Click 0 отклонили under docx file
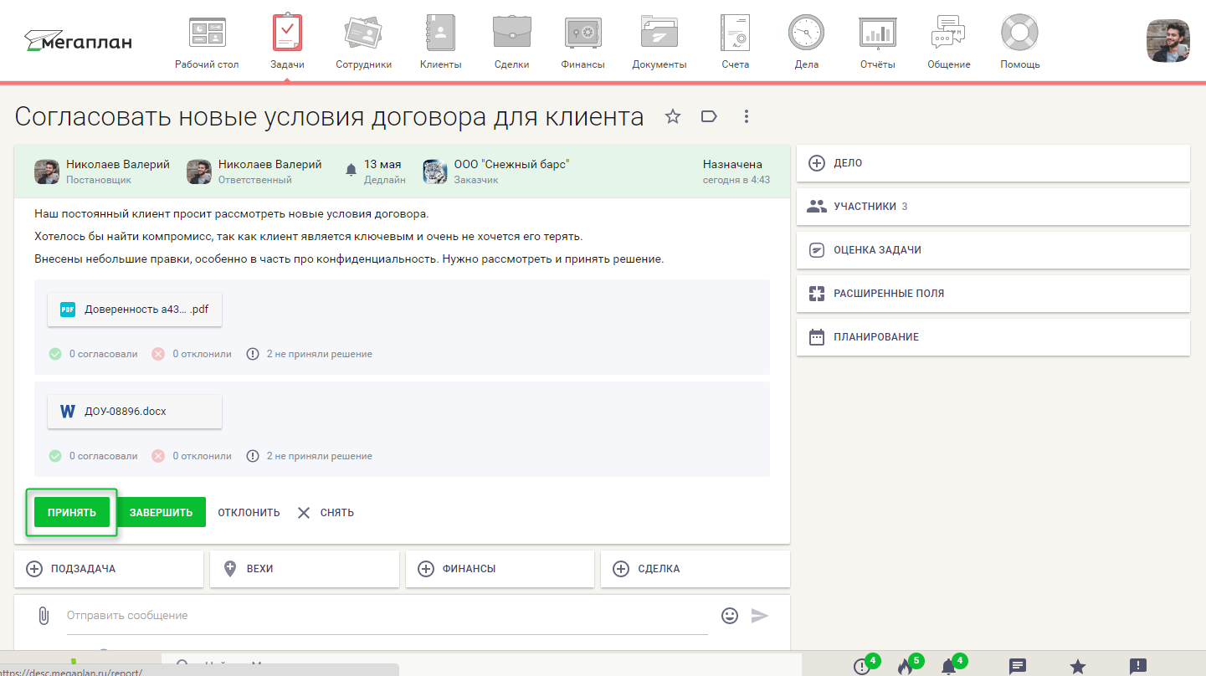Viewport: 1206px width, 676px height. point(192,456)
